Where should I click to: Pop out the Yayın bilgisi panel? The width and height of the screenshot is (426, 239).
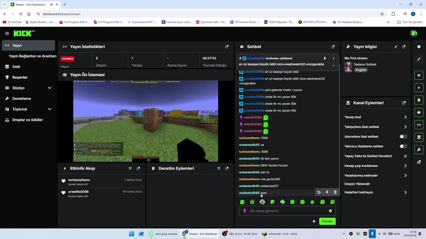(404, 47)
